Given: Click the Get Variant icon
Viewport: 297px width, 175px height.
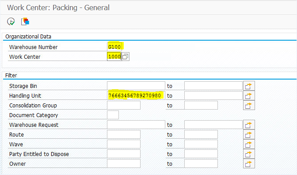Looking at the screenshot, I should click(x=25, y=21).
